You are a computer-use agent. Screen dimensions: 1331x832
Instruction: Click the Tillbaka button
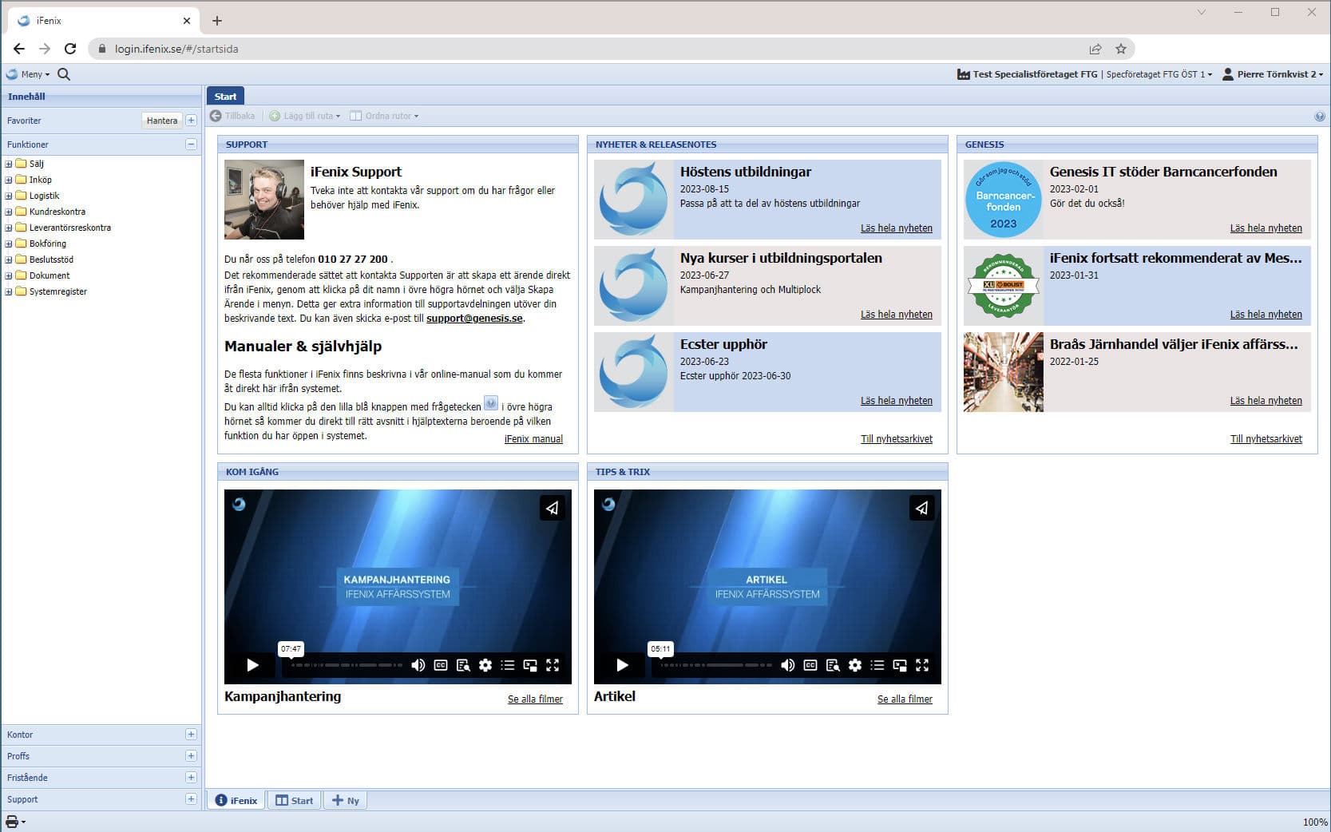232,116
